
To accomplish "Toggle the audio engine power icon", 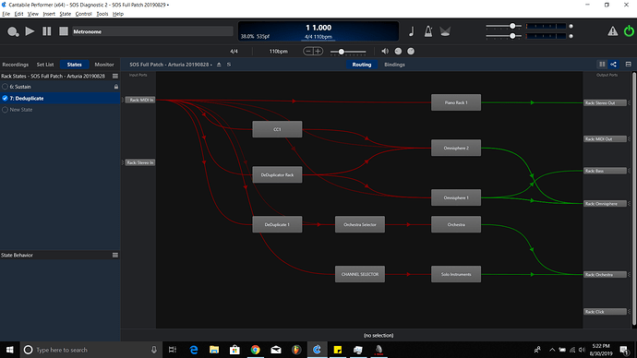I will pyautogui.click(x=629, y=31).
